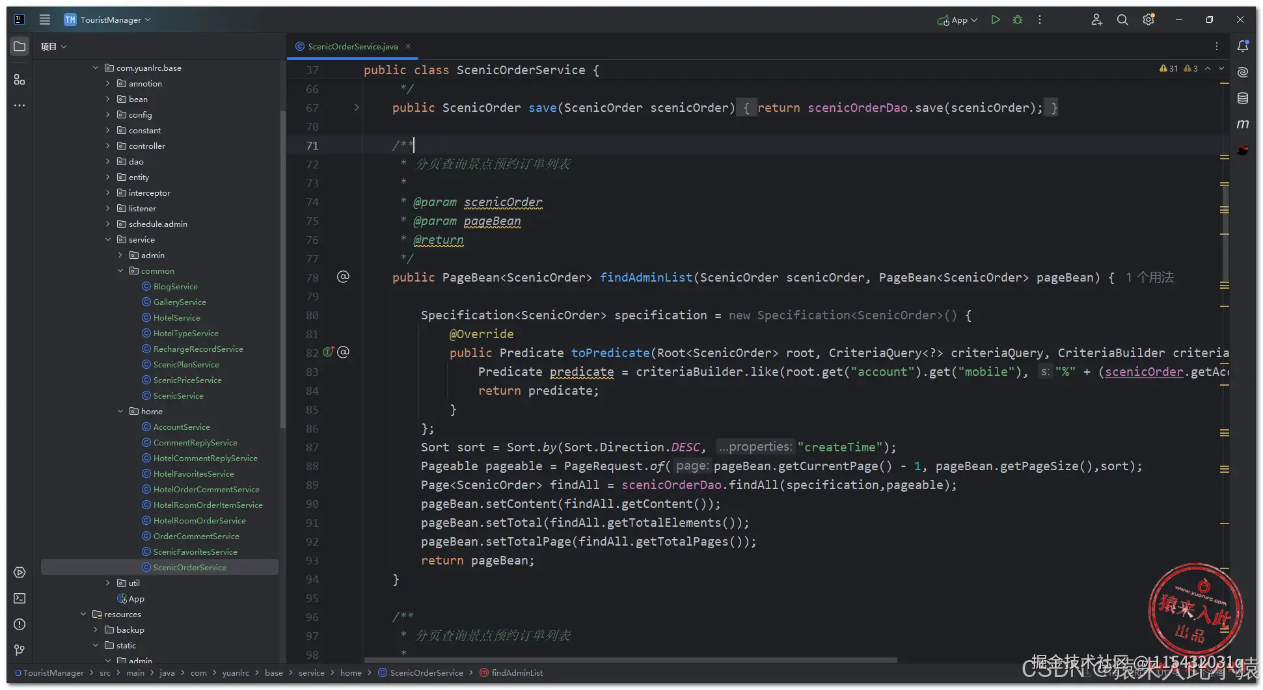
Task: Show more tool windows ellipsis
Action: pyautogui.click(x=20, y=105)
